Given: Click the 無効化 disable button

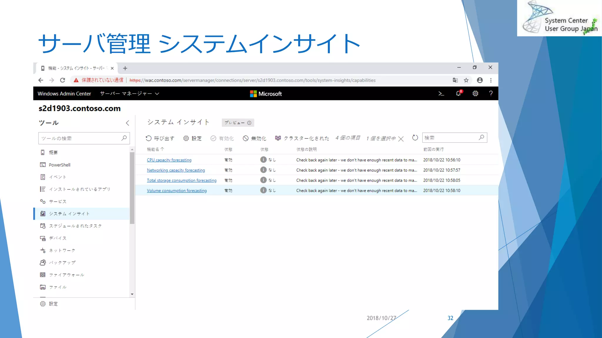Looking at the screenshot, I should [x=255, y=138].
